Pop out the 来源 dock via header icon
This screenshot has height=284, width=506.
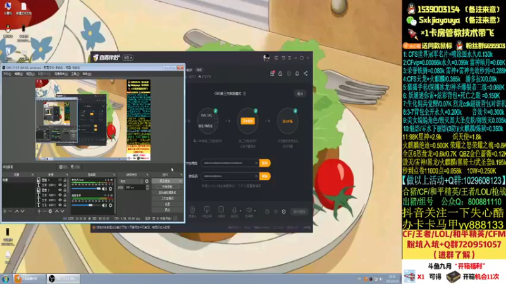tap(67, 175)
